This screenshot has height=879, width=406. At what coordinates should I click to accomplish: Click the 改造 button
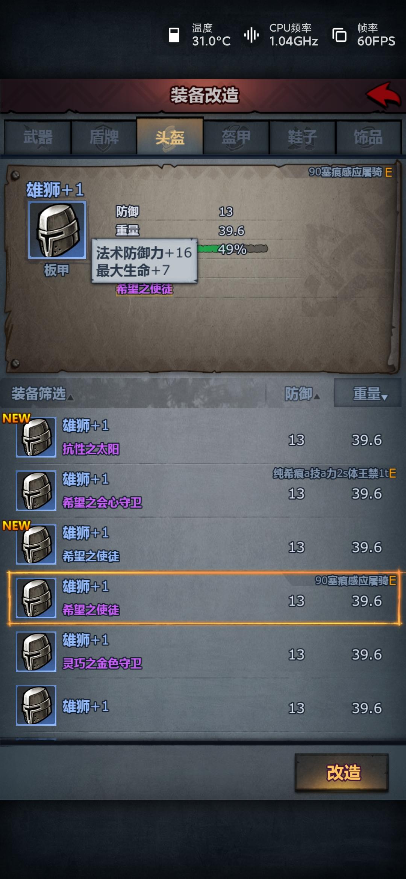[342, 773]
